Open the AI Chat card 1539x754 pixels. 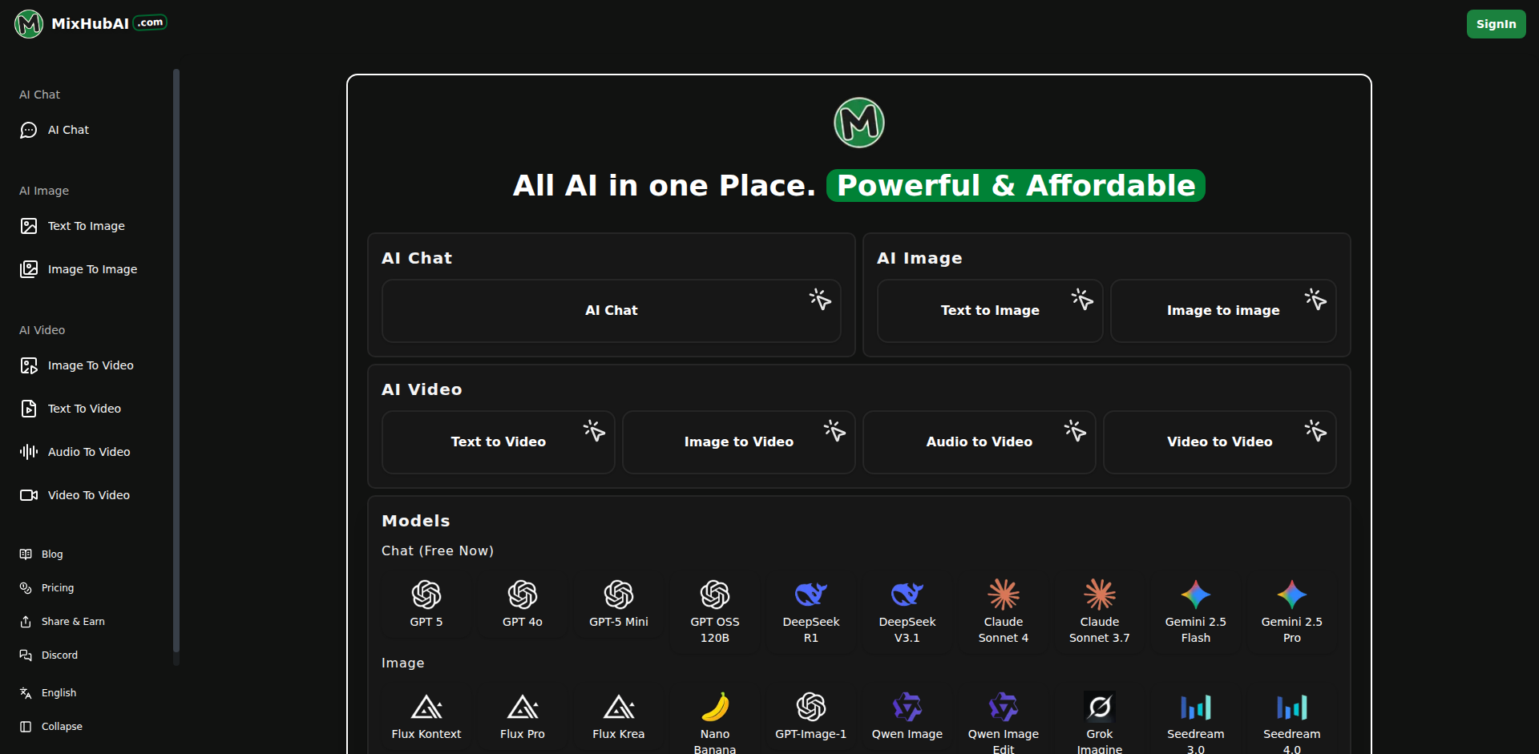click(x=612, y=311)
